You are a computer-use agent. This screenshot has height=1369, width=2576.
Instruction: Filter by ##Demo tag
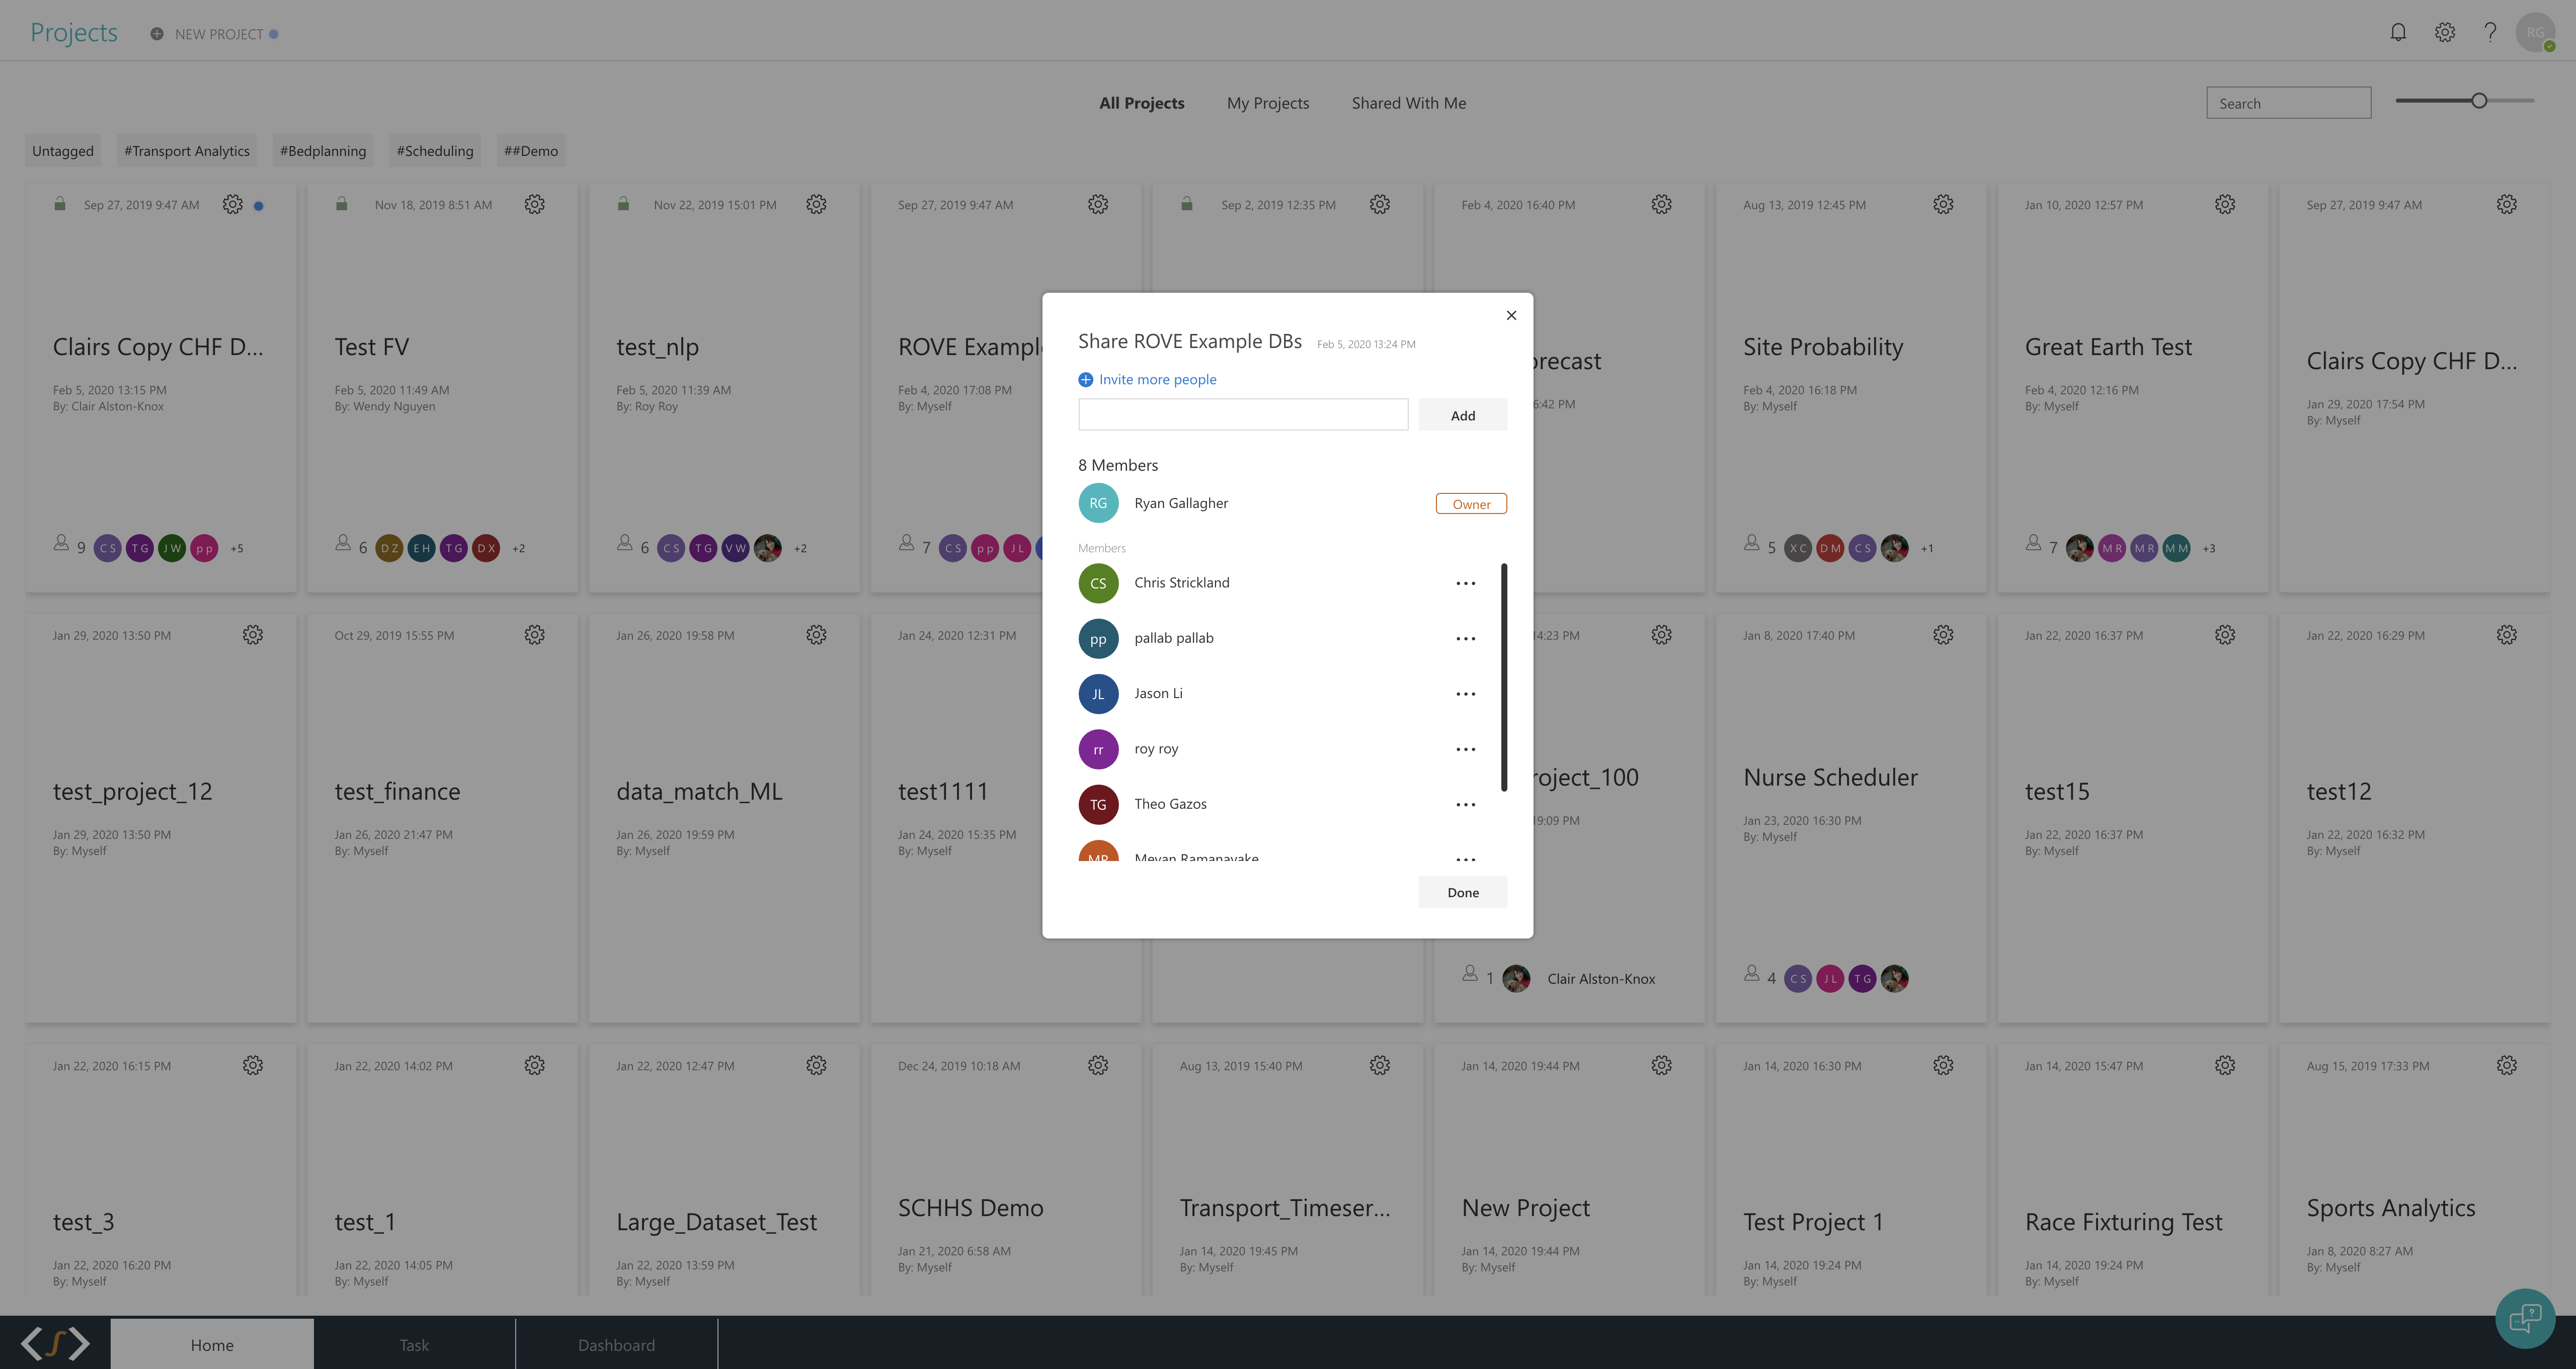pyautogui.click(x=531, y=151)
